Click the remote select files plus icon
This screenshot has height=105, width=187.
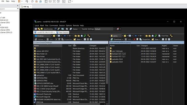tap(163, 39)
